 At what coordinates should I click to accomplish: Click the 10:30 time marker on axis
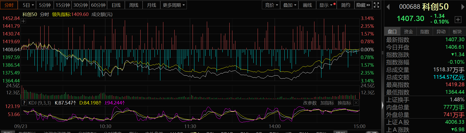pos(105,126)
